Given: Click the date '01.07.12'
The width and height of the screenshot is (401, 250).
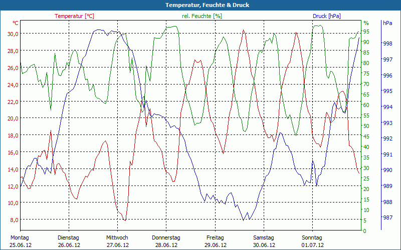Looking at the screenshot, I should point(312,245).
